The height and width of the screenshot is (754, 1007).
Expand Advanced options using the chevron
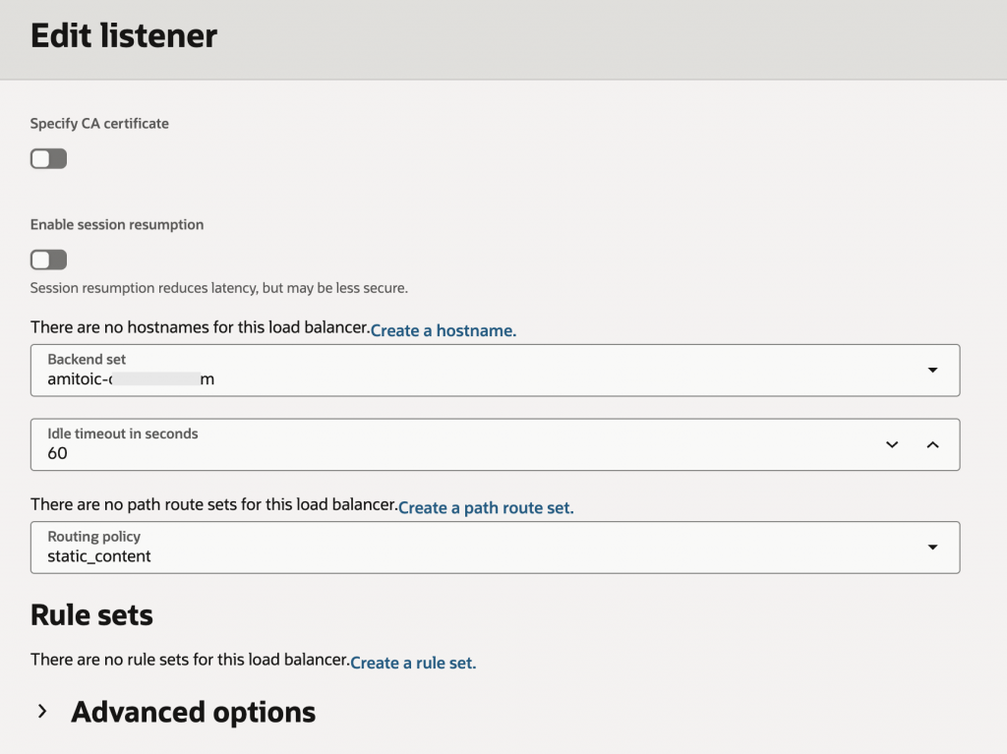coord(42,711)
